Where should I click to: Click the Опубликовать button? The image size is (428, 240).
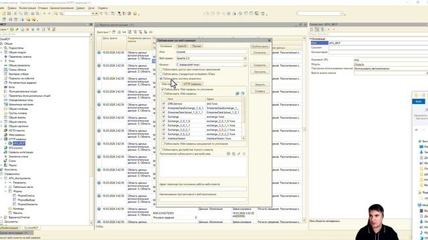(x=259, y=46)
